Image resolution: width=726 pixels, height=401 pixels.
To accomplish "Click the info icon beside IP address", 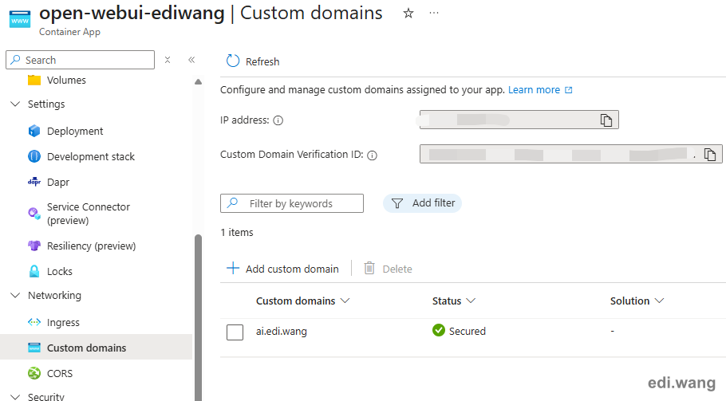I will click(278, 120).
